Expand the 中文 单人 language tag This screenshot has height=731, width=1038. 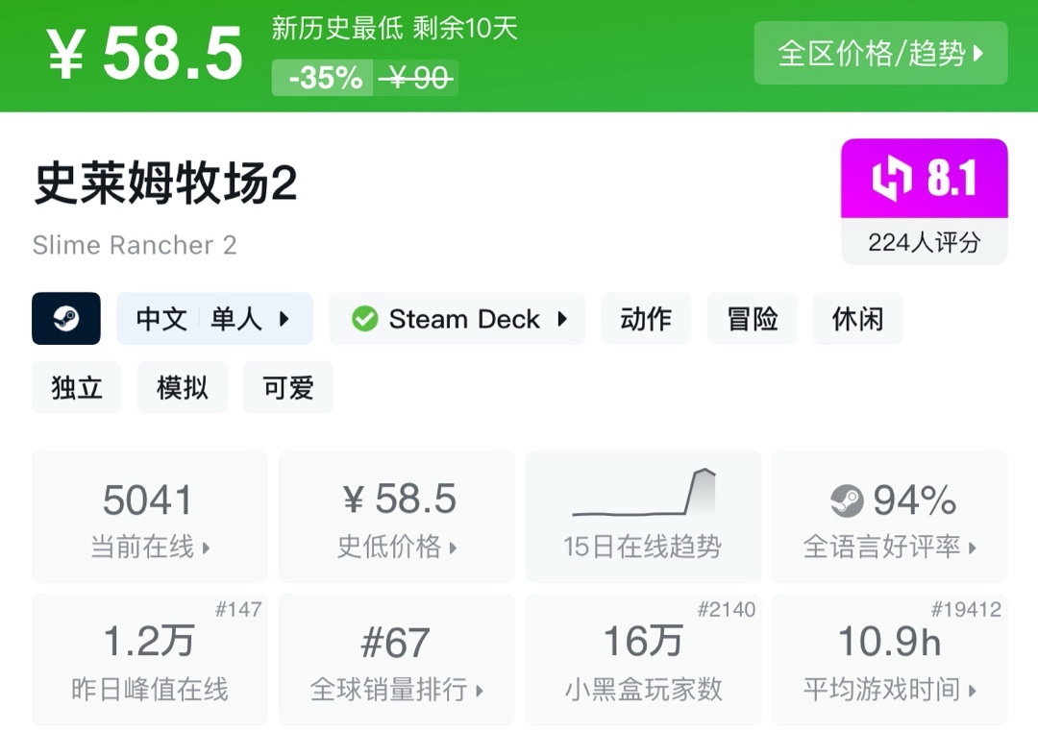click(214, 319)
